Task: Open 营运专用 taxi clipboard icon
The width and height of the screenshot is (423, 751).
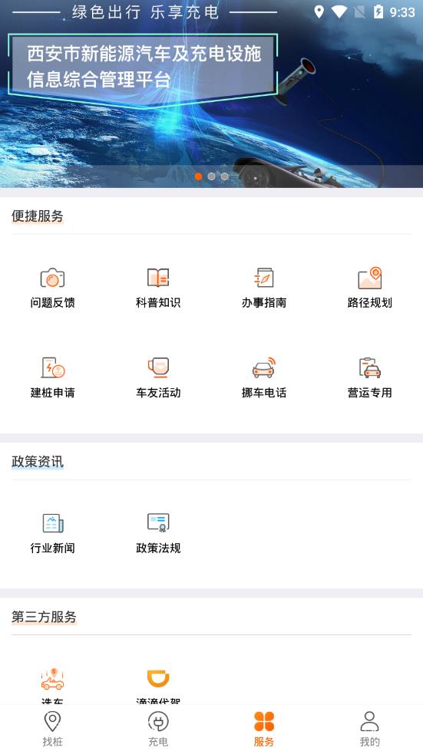Action: [370, 368]
